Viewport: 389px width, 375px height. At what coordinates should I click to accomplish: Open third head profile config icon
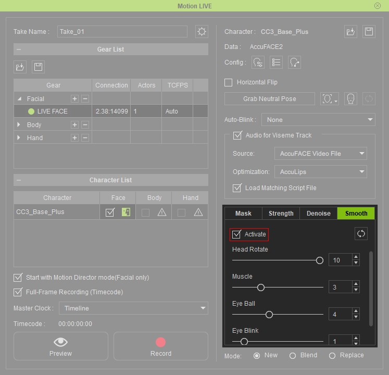tap(294, 63)
